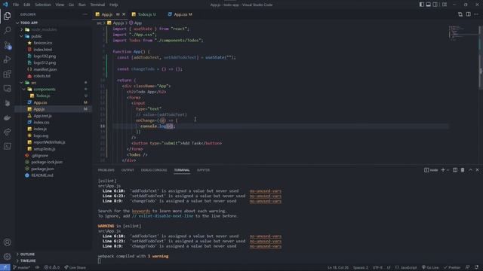Open Todos.js in the file tree

pyautogui.click(x=43, y=96)
